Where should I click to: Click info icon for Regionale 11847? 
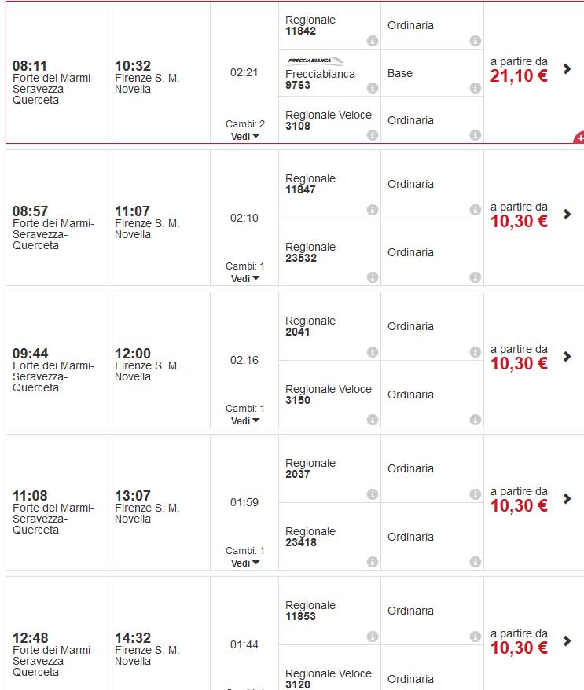point(373,210)
